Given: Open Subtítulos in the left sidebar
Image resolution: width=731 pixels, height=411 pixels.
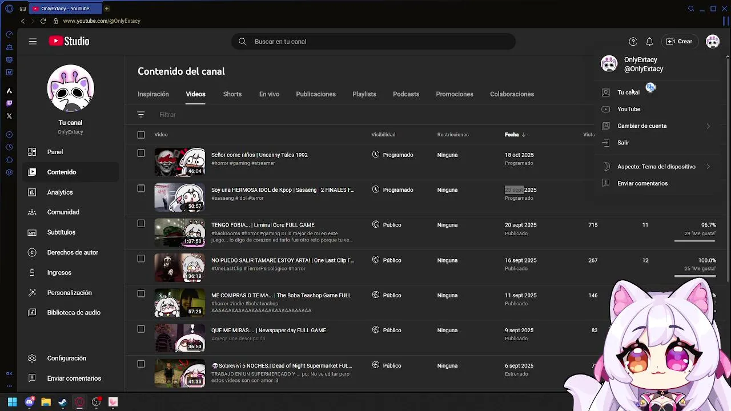Looking at the screenshot, I should point(70,232).
